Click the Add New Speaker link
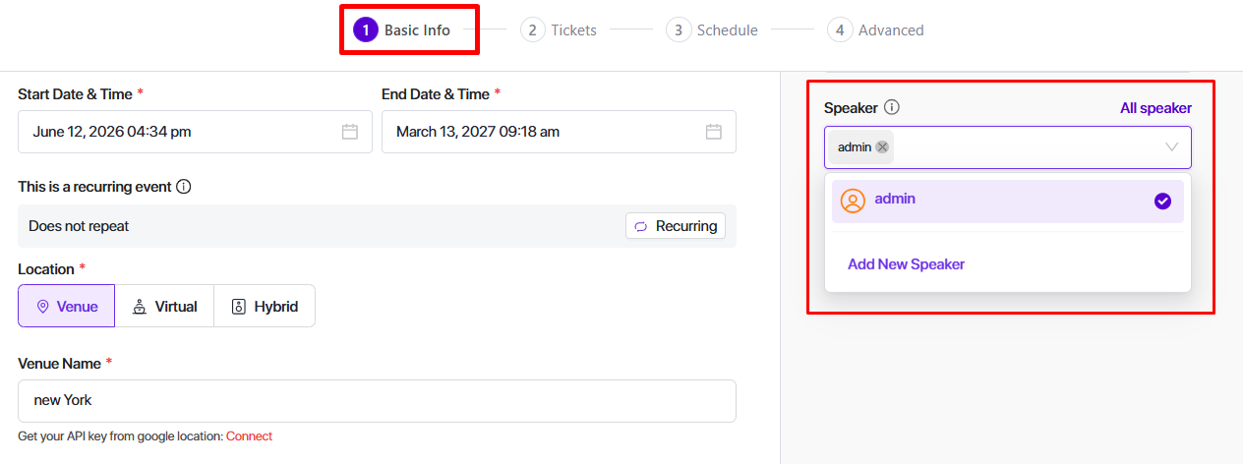The image size is (1243, 464). pyautogui.click(x=906, y=264)
